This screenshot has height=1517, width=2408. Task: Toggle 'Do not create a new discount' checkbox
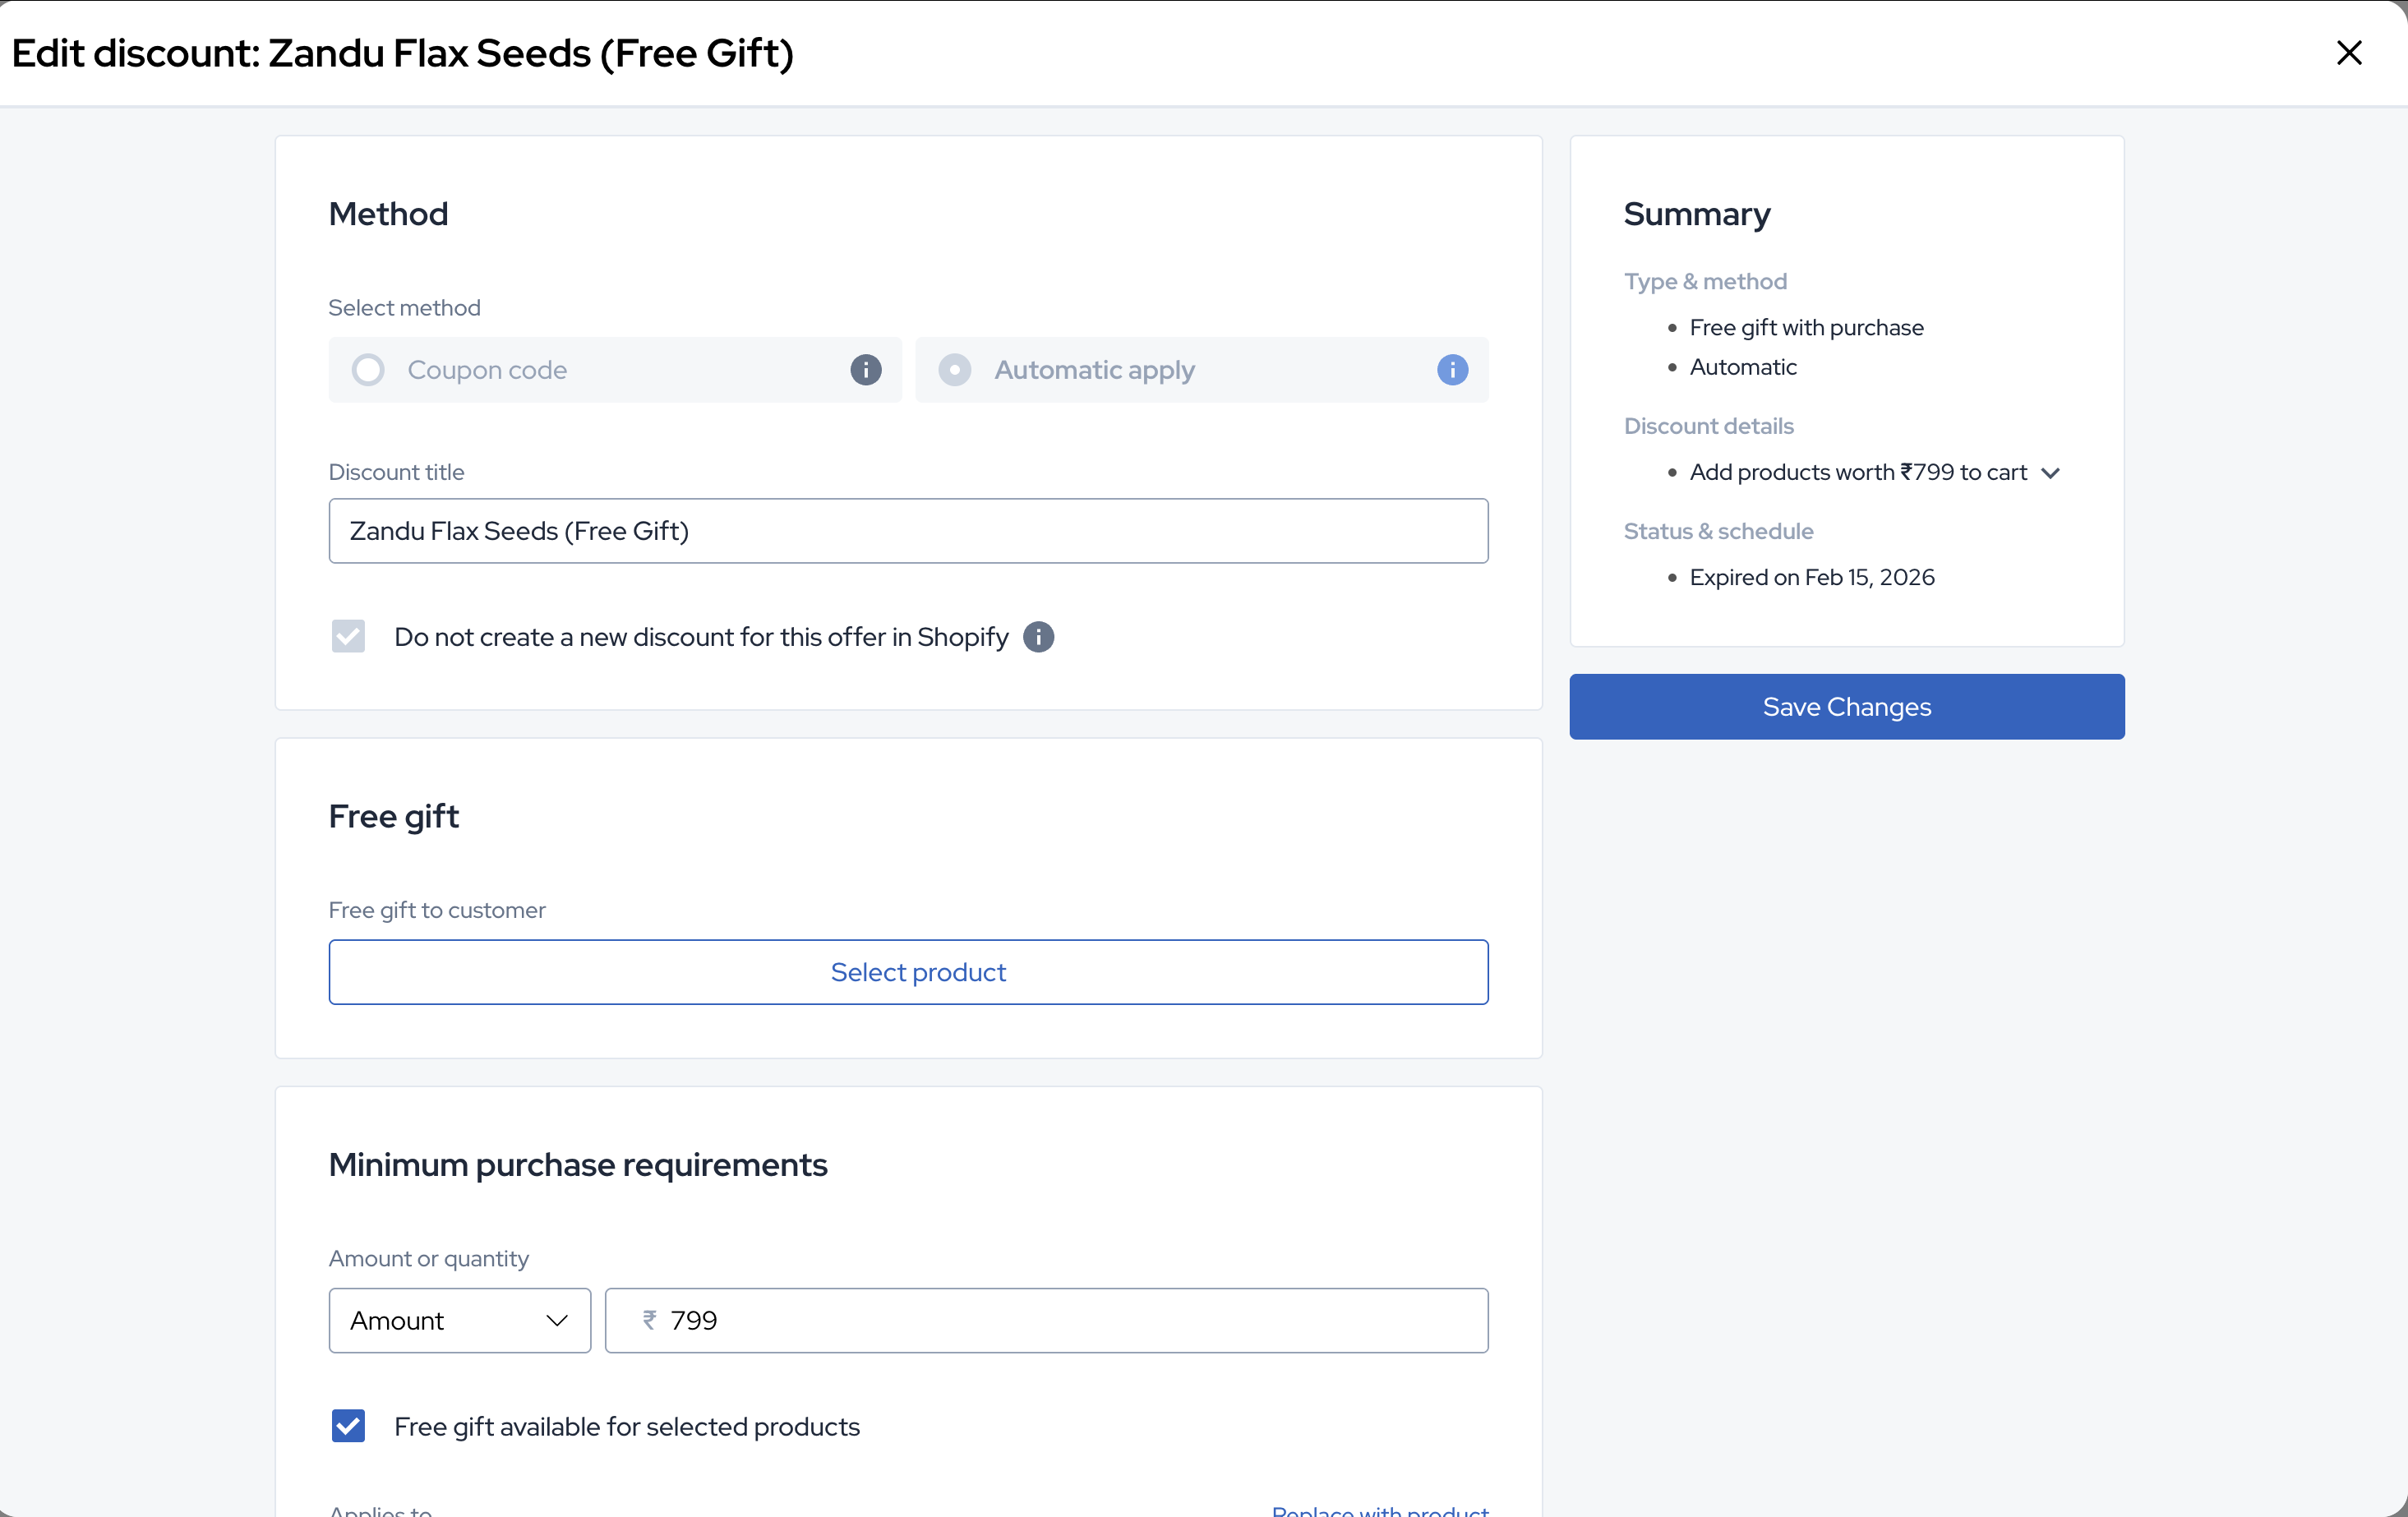(348, 637)
